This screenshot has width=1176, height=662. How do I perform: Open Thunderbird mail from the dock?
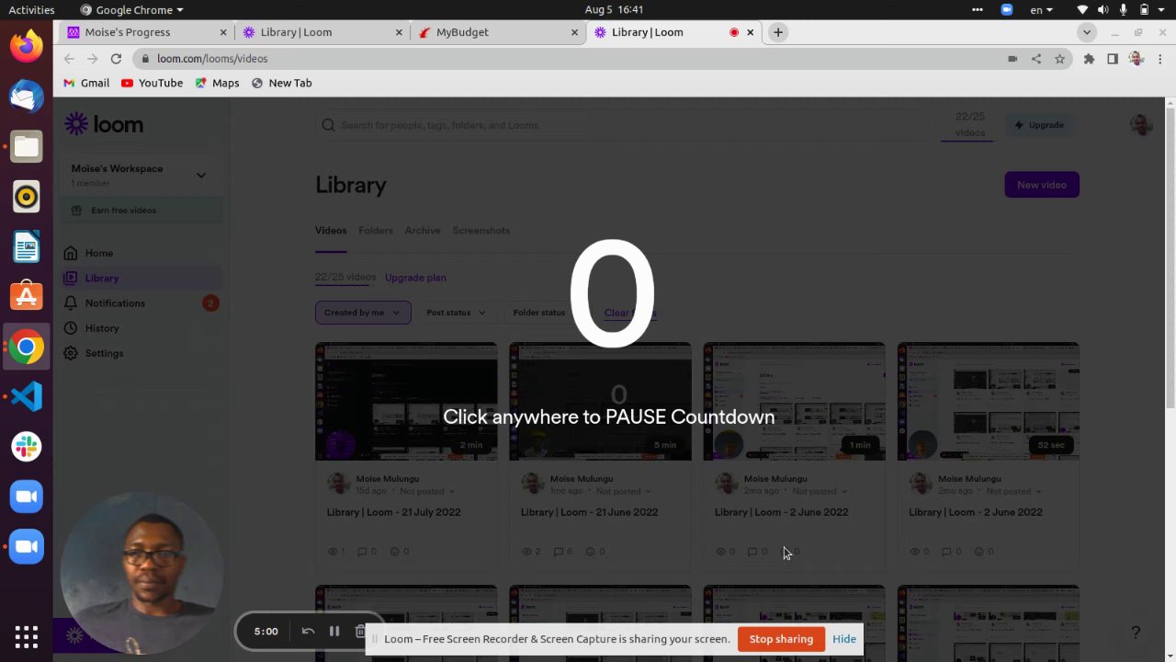tap(27, 97)
